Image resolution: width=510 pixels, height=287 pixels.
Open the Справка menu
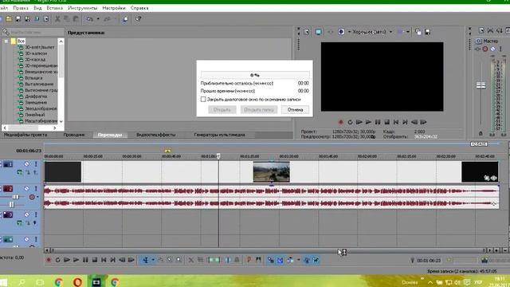(x=139, y=8)
